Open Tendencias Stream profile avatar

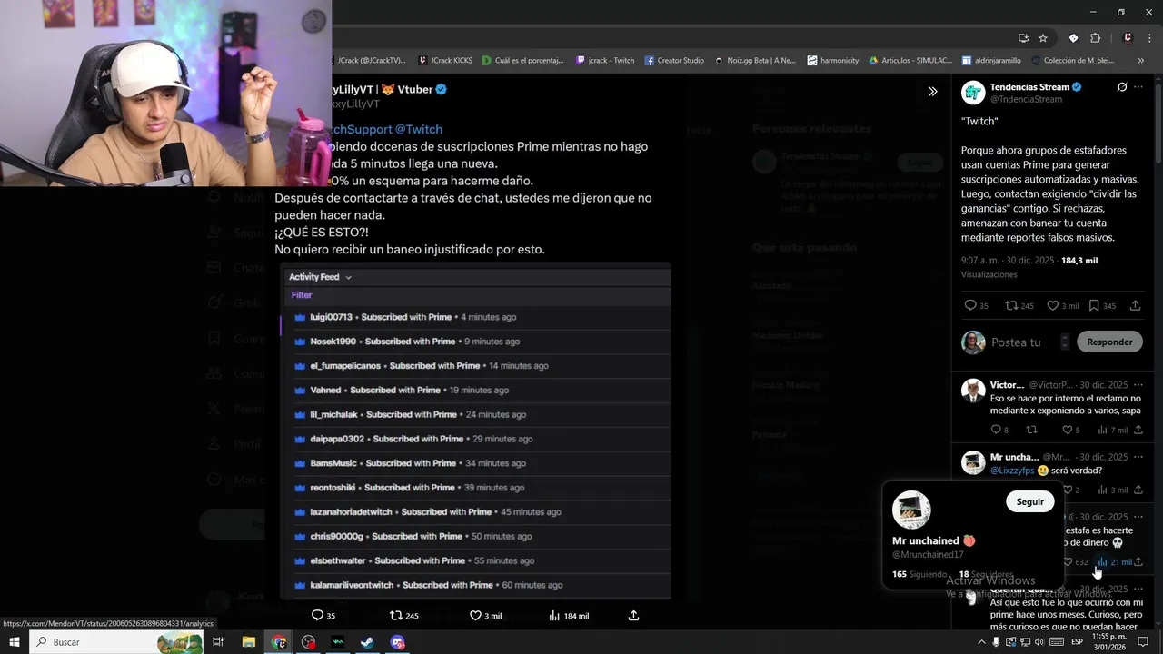click(973, 93)
